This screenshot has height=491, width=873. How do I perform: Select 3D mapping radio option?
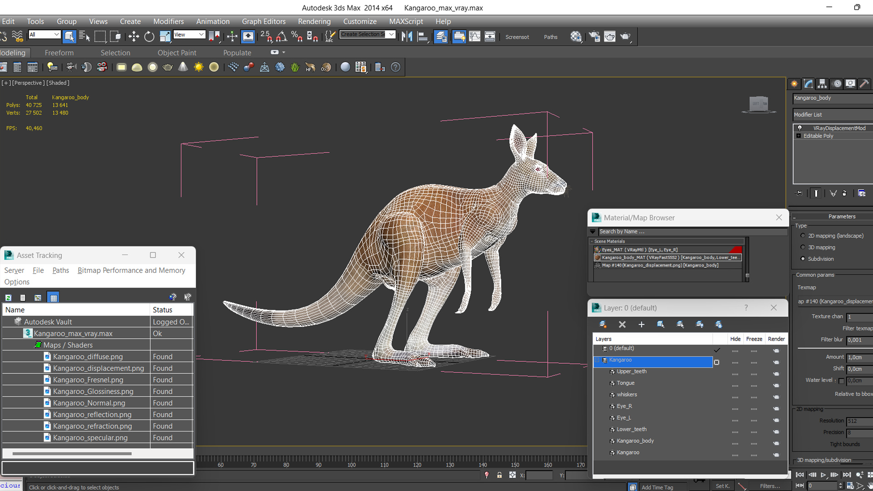803,247
